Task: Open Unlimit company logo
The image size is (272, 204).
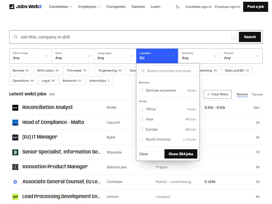Action: coord(15,197)
